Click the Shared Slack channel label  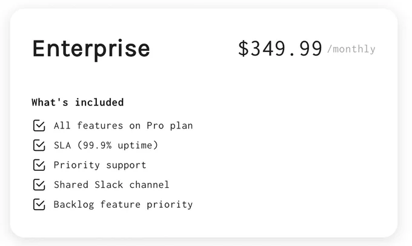point(111,185)
